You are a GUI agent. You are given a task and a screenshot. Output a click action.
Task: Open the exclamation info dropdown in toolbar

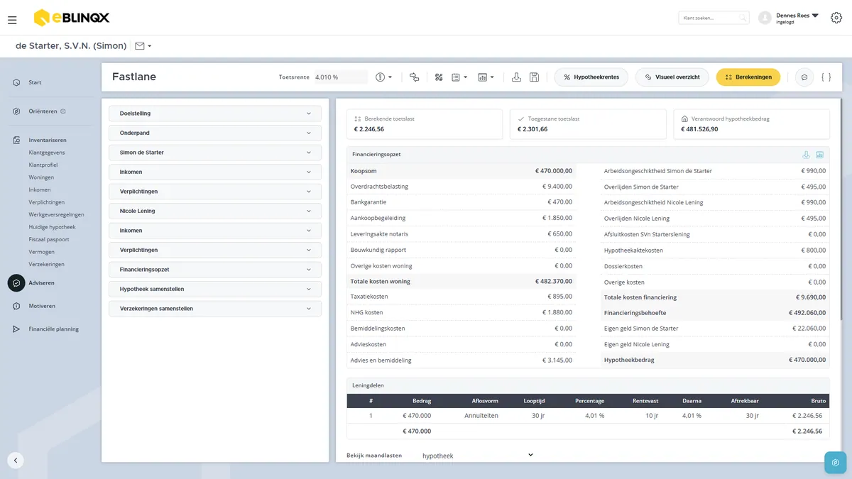click(x=384, y=77)
